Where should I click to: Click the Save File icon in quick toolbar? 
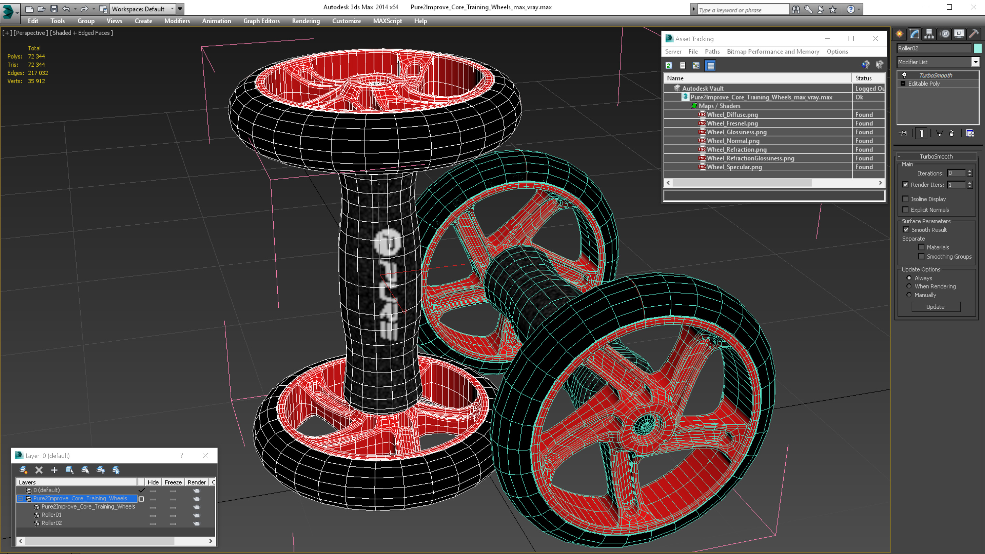coord(54,9)
